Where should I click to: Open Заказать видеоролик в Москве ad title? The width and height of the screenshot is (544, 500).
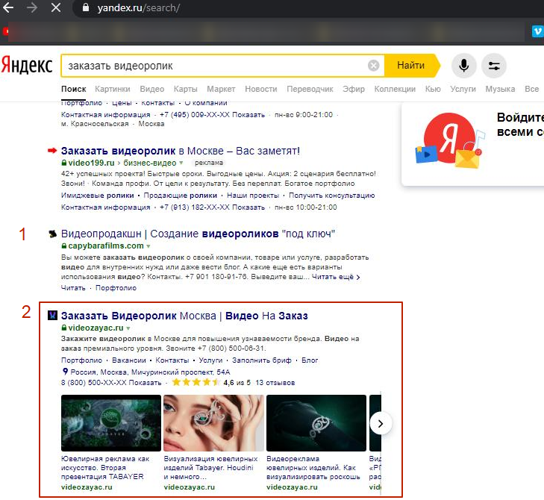pos(181,151)
